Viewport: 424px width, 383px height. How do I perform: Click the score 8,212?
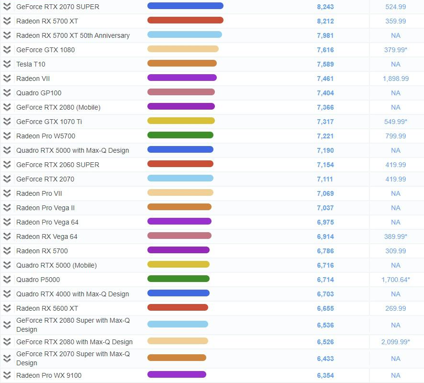[x=325, y=21]
